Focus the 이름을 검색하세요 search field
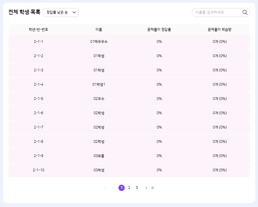 coord(216,12)
